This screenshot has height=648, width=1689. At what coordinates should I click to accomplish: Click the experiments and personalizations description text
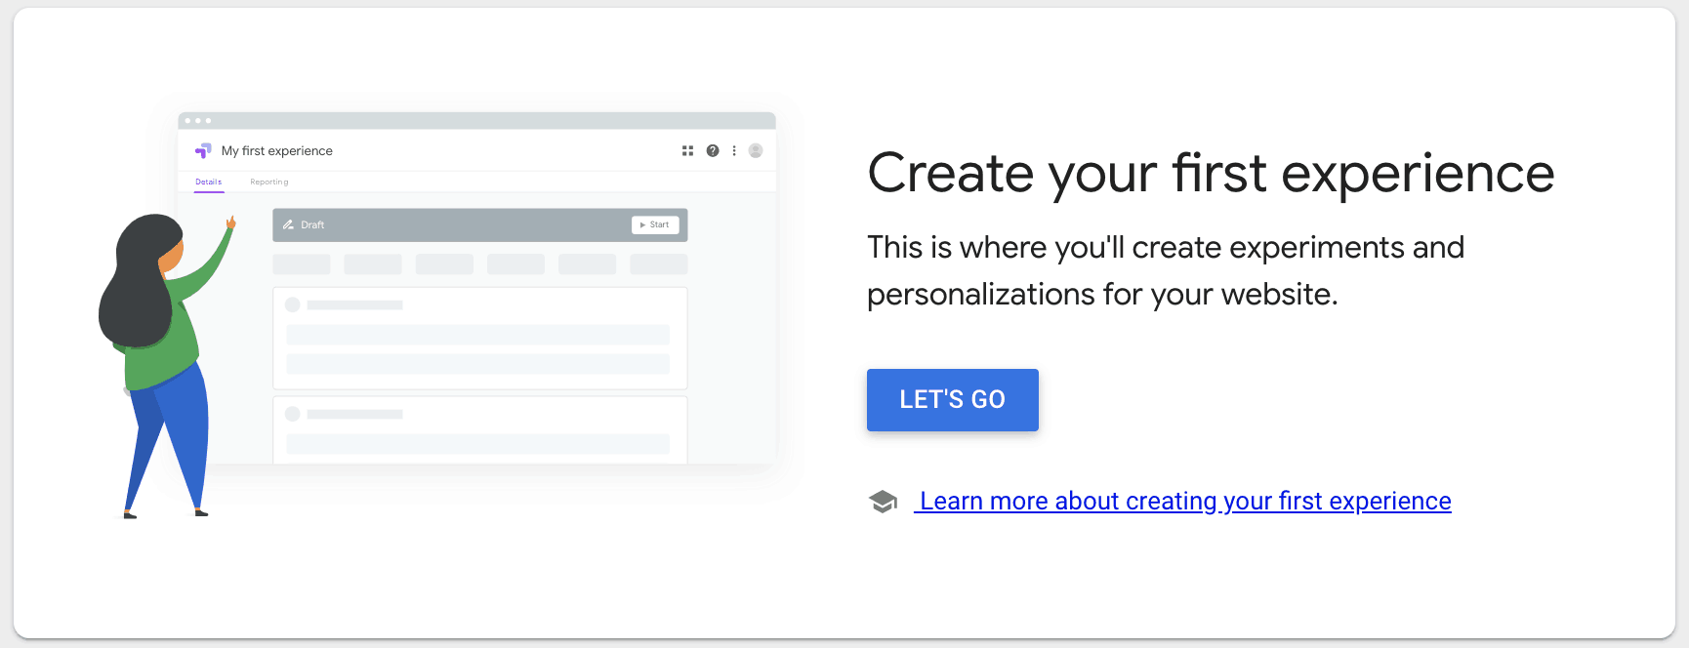[x=1165, y=270]
